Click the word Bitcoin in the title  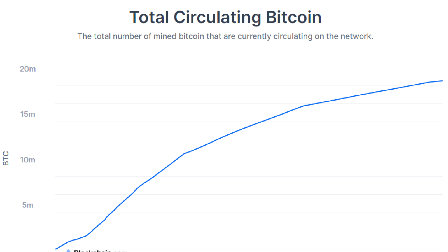click(294, 17)
